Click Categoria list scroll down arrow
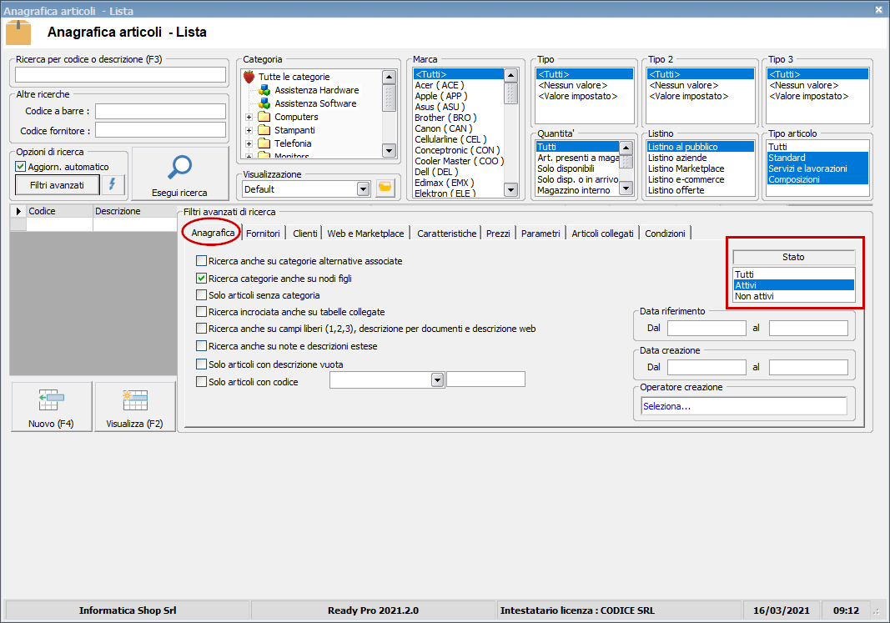 389,150
